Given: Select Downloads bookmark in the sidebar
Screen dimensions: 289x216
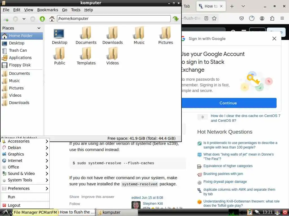Looking at the screenshot, I should (x=22, y=103).
